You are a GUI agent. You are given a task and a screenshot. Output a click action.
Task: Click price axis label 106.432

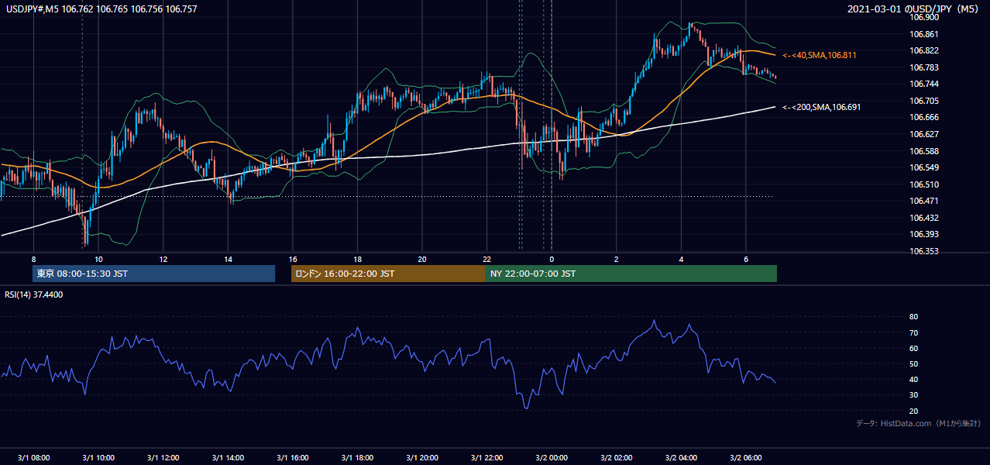pos(925,218)
